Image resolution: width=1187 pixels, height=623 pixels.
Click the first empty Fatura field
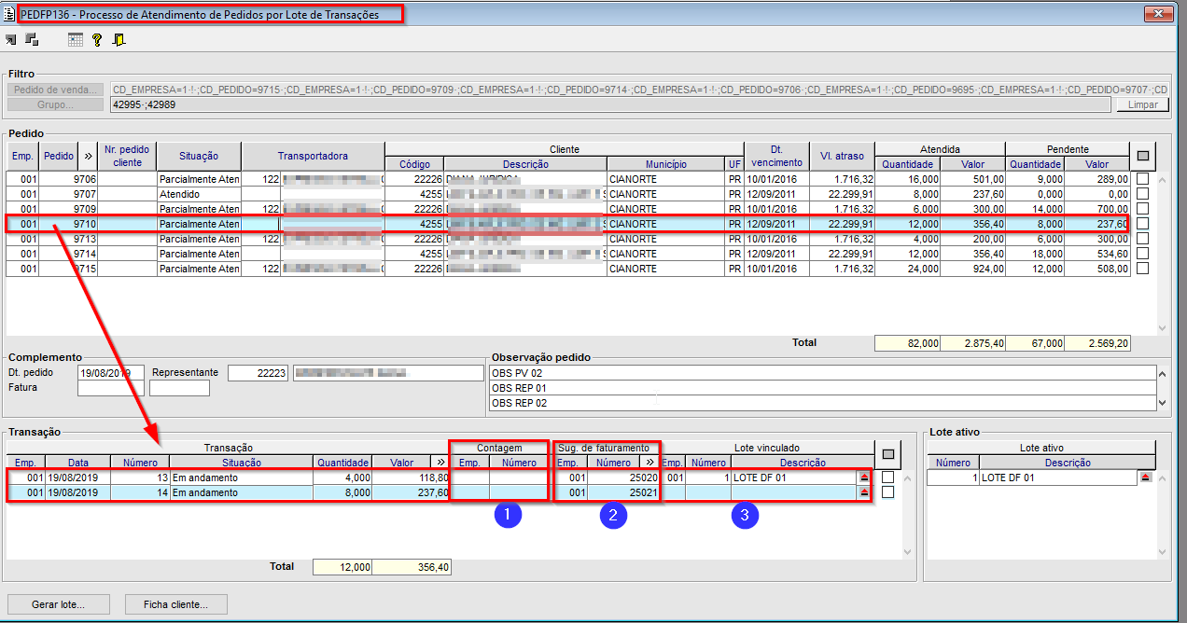pyautogui.click(x=109, y=388)
